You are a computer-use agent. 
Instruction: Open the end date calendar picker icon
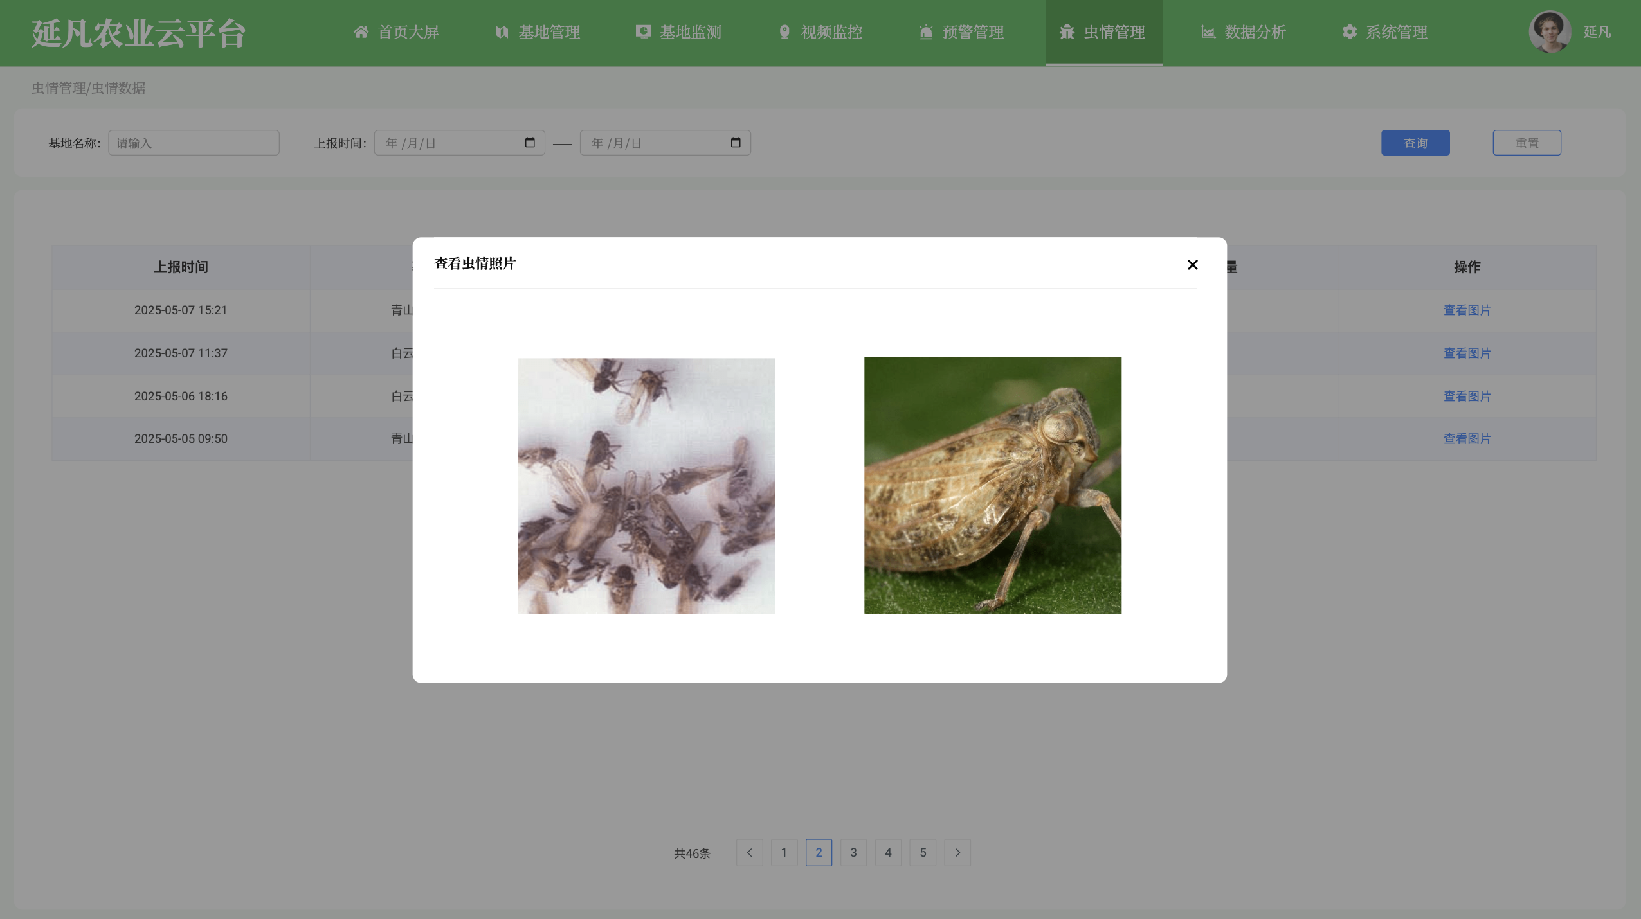pos(736,143)
